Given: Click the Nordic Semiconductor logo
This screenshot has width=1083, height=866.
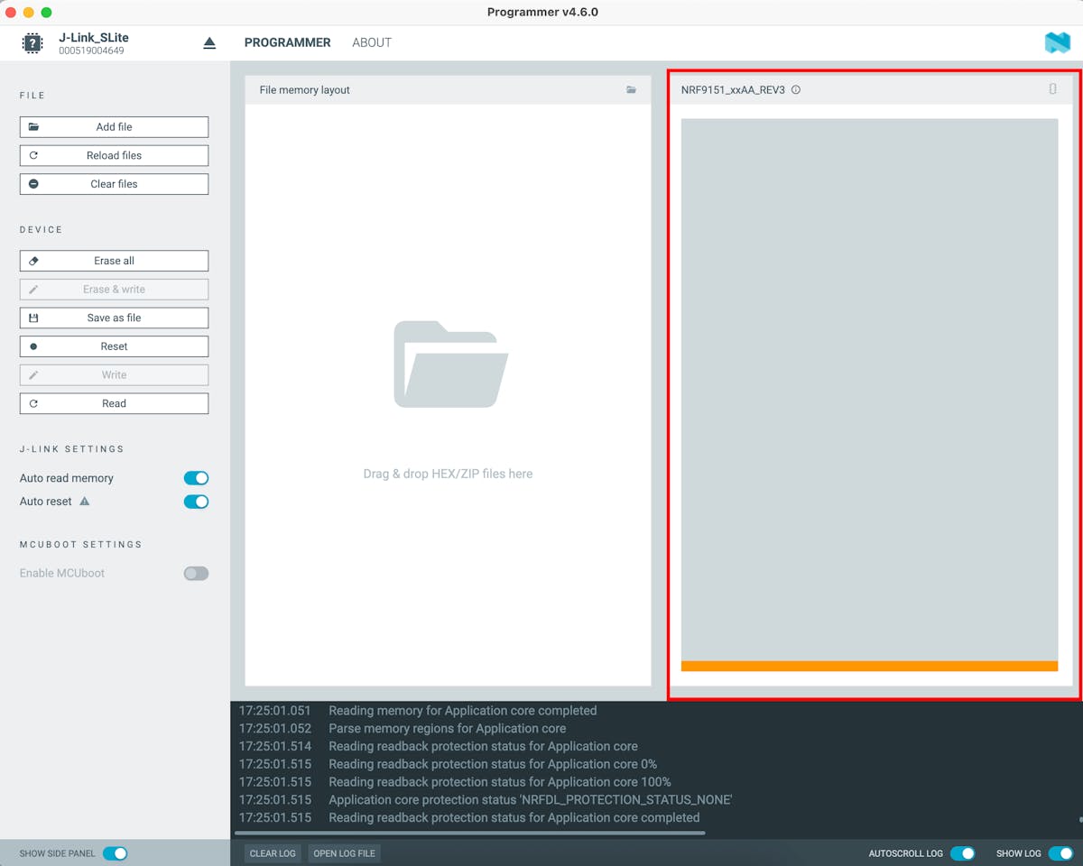Looking at the screenshot, I should [x=1057, y=42].
